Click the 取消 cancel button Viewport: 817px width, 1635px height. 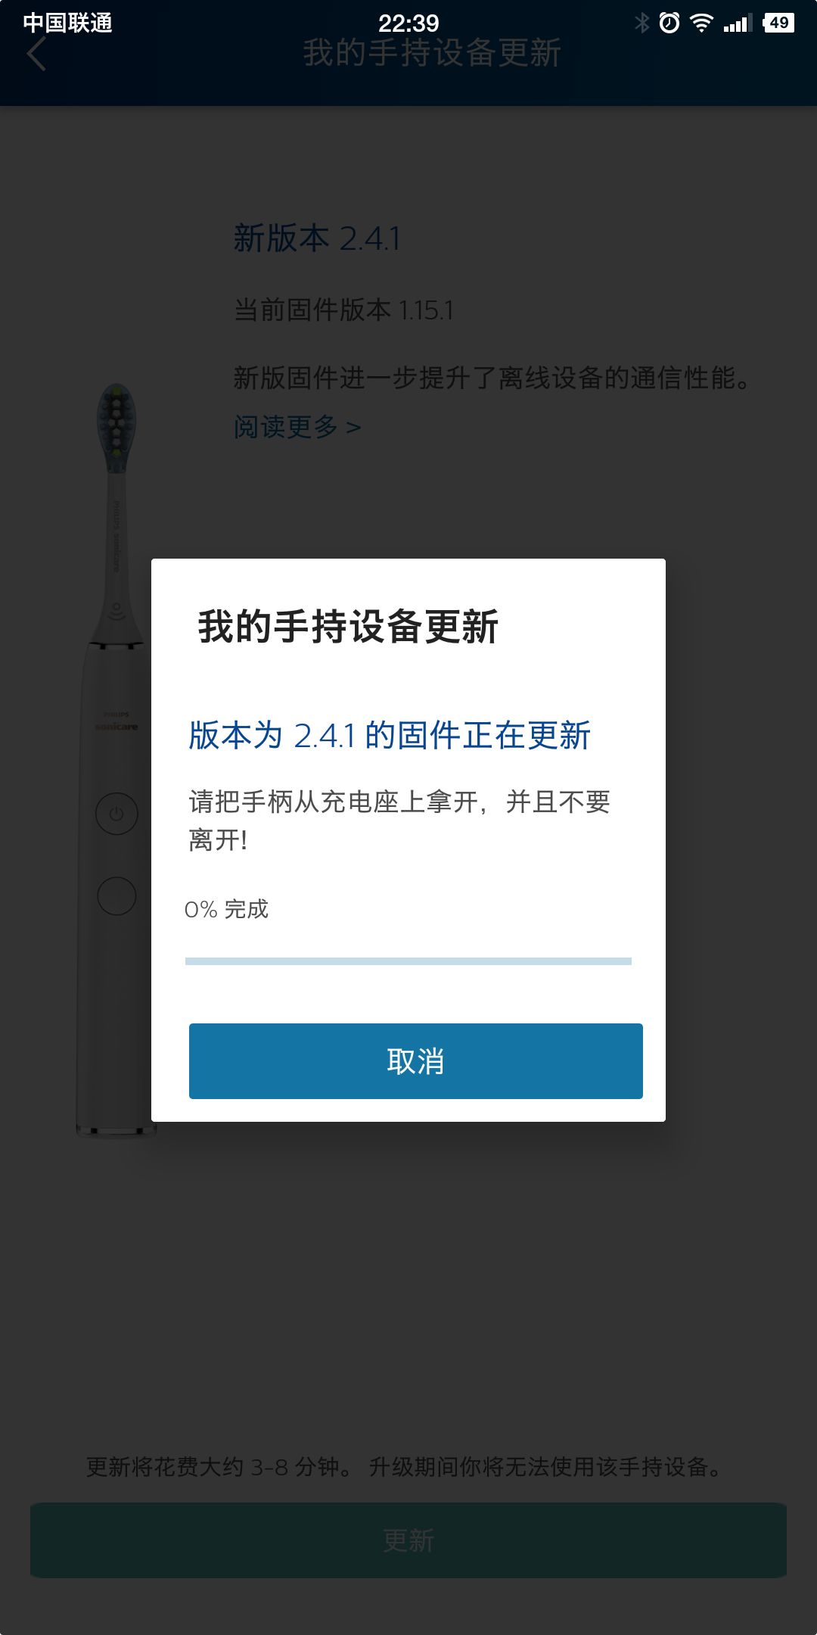416,1061
